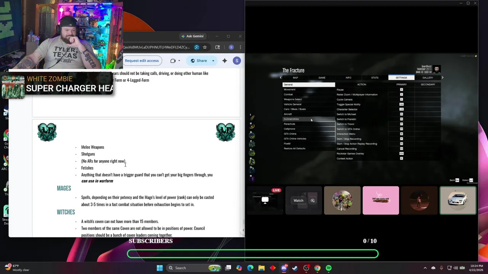Click the taskbar Search box
This screenshot has height=274, width=488.
(x=194, y=268)
